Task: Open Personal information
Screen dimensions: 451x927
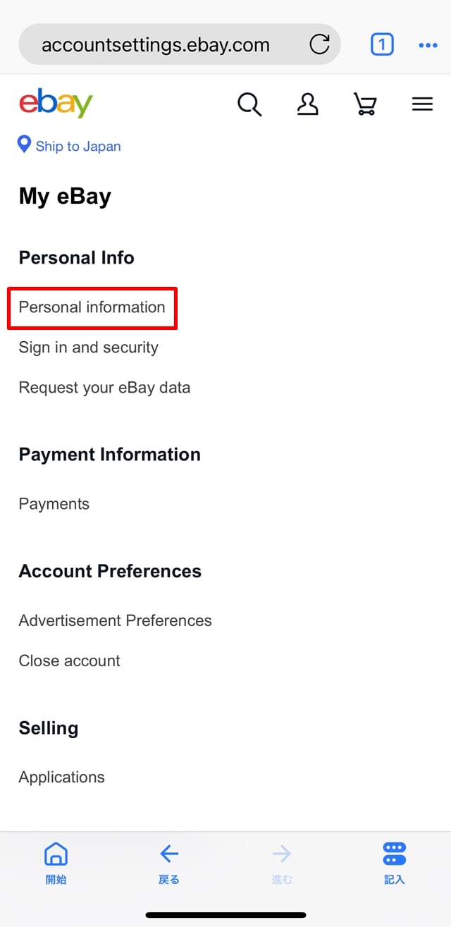Action: point(92,307)
